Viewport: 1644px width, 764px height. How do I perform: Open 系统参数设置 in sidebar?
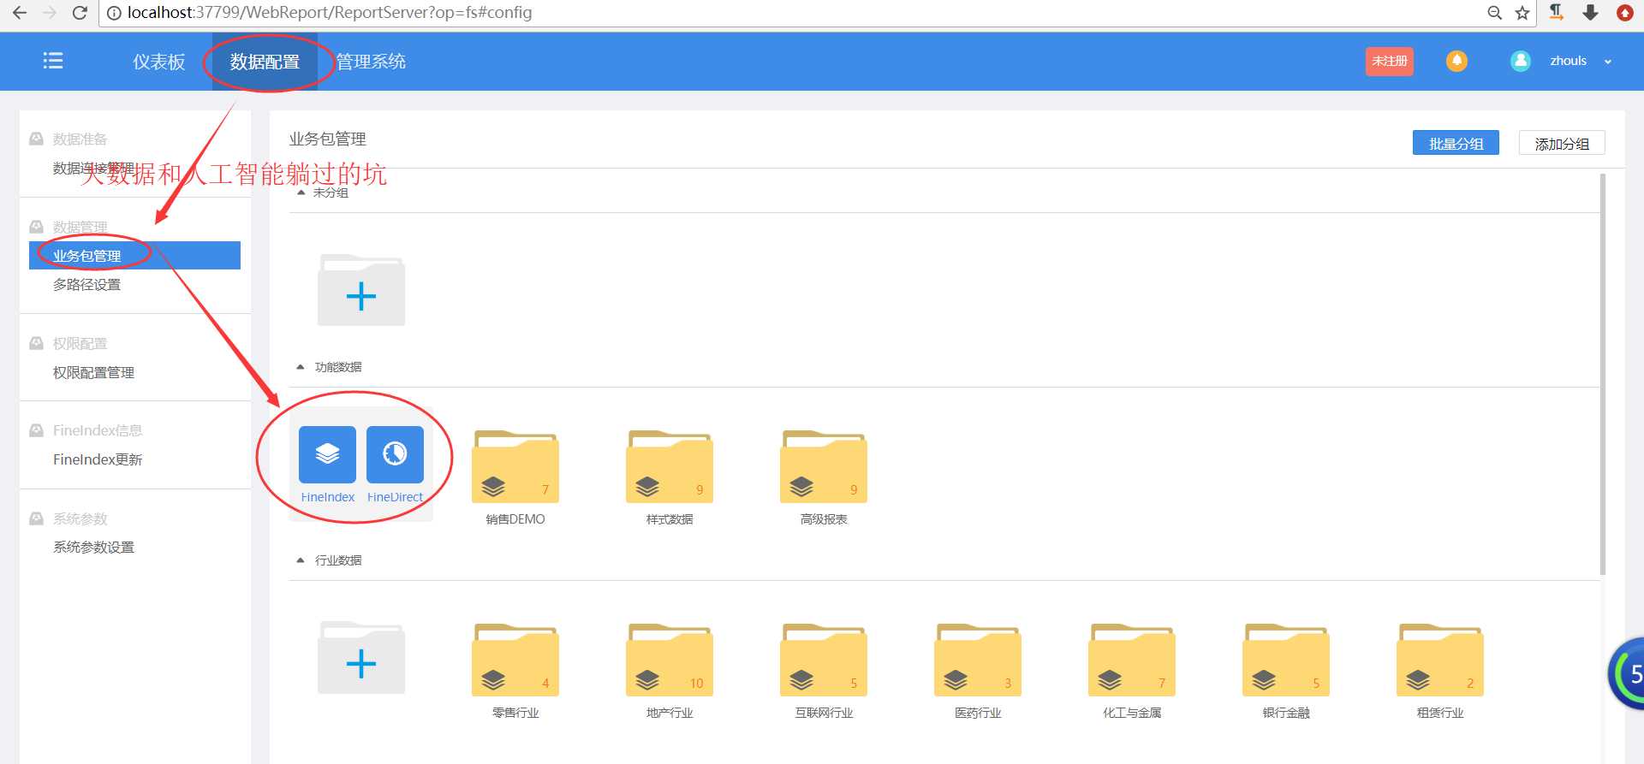pos(93,548)
